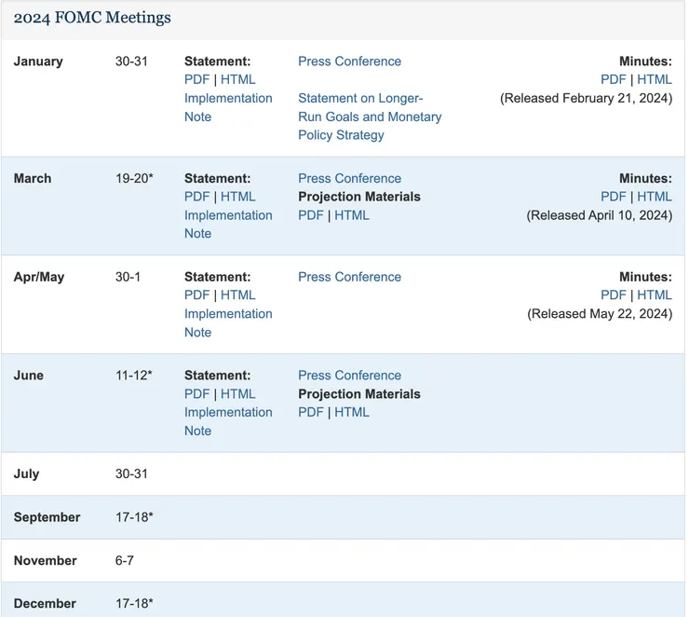Screen dimensions: 689x617
Task: Open March Projection Materials PDF
Action: click(311, 215)
